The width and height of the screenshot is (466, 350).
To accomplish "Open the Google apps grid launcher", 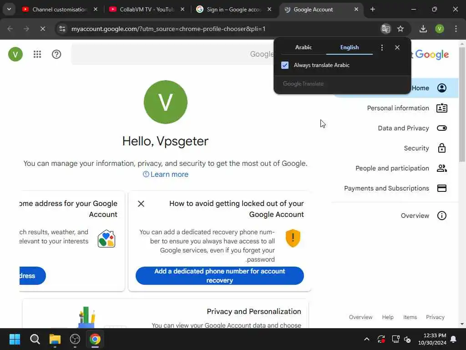I will [37, 54].
